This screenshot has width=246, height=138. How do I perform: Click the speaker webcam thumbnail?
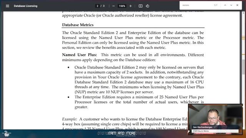click(x=215, y=119)
